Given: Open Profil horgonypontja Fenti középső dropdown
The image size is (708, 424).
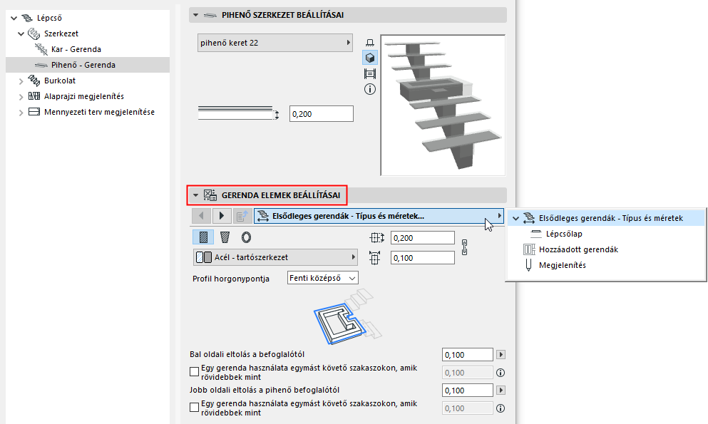Looking at the screenshot, I should click(x=323, y=278).
